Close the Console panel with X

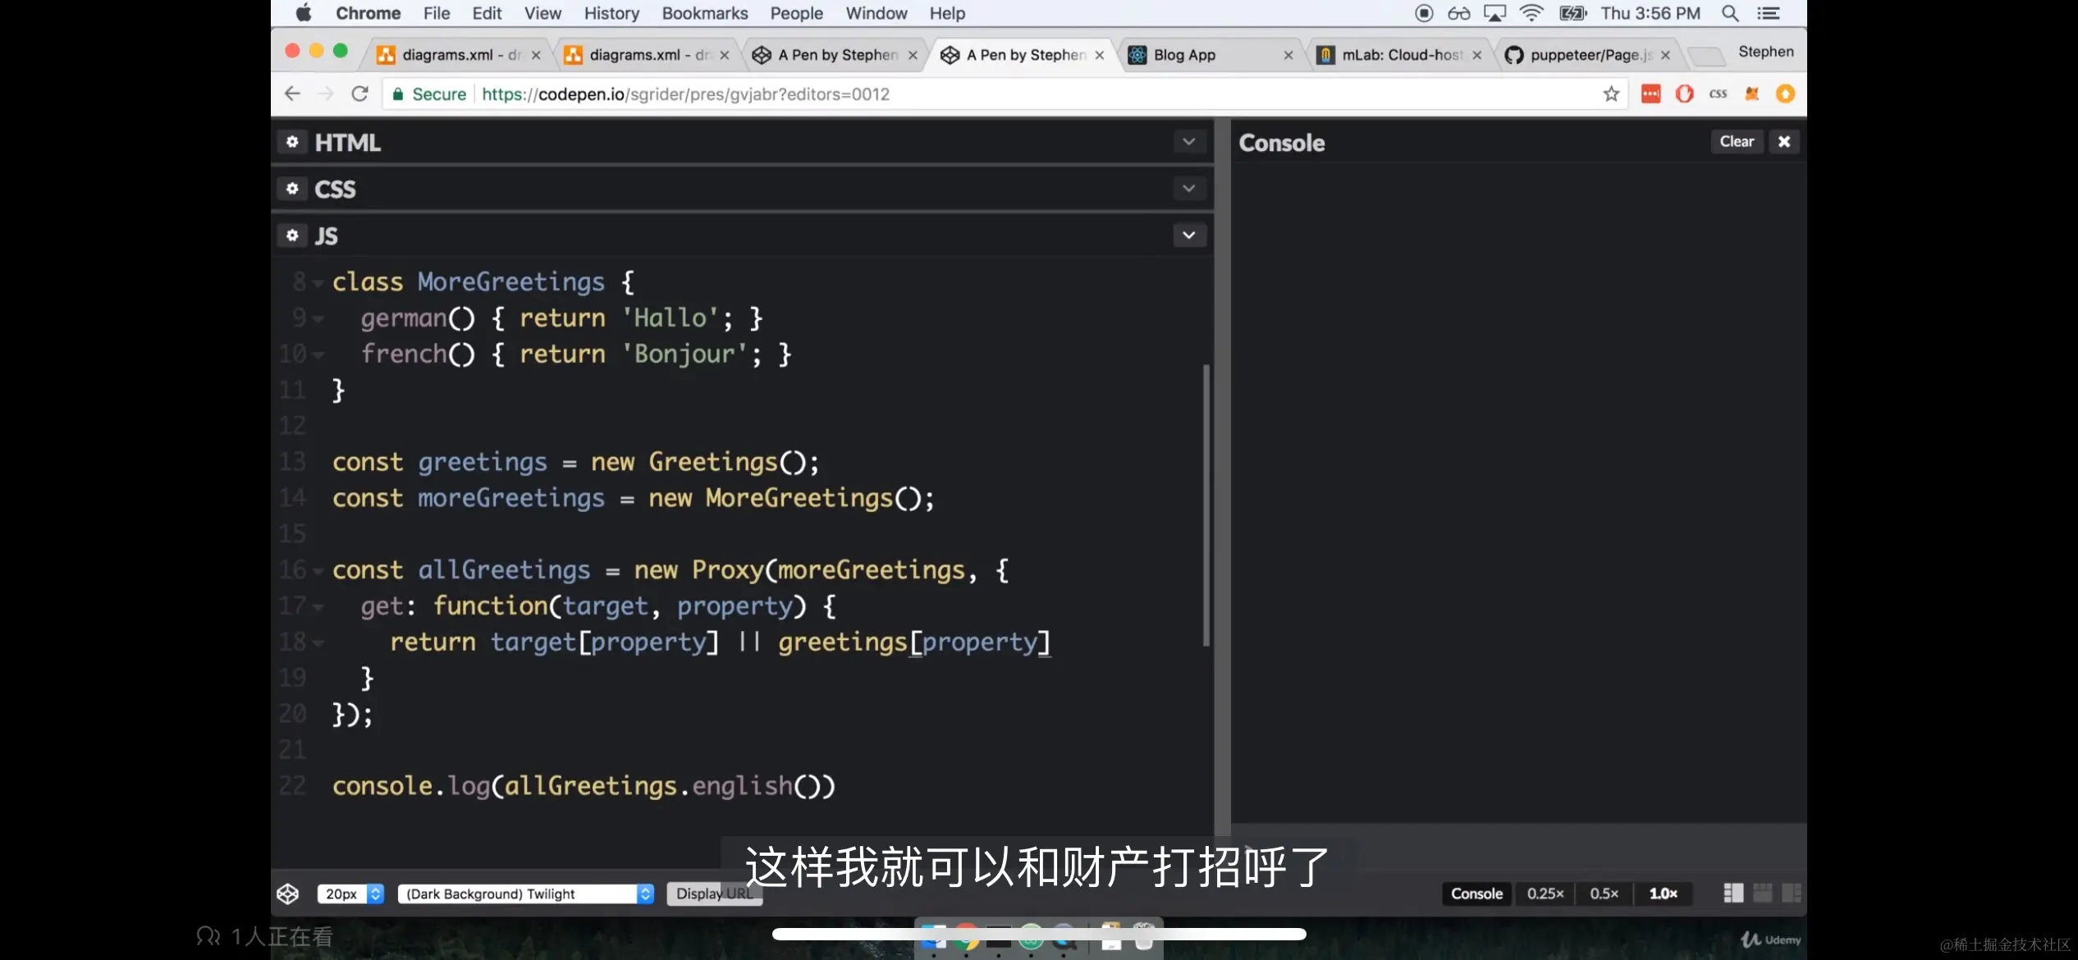tap(1783, 141)
